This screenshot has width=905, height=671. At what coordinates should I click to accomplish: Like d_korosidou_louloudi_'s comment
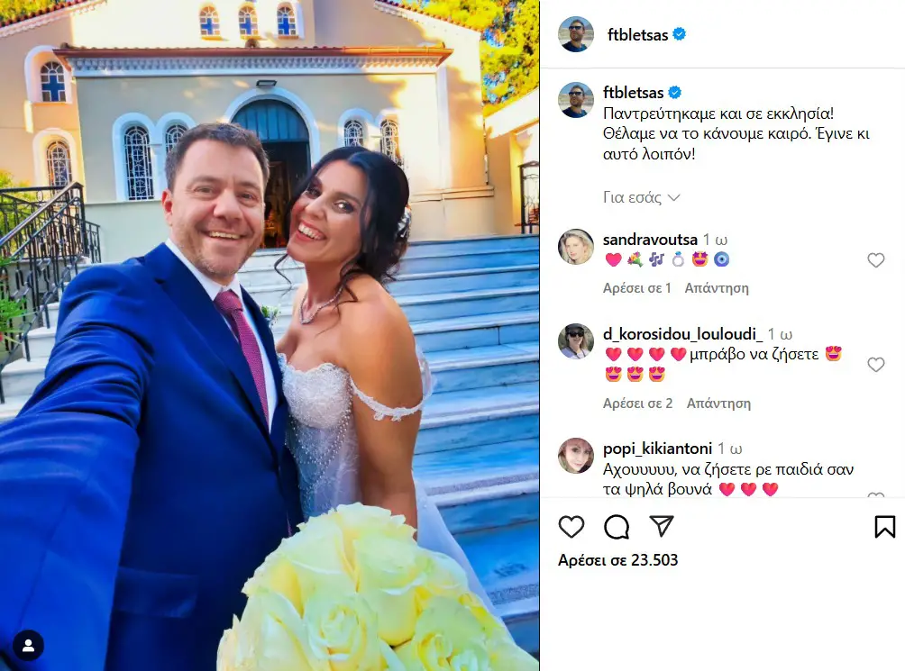pyautogui.click(x=875, y=365)
